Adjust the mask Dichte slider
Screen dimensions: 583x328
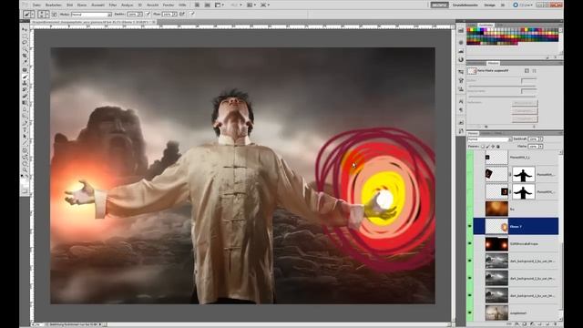click(502, 87)
